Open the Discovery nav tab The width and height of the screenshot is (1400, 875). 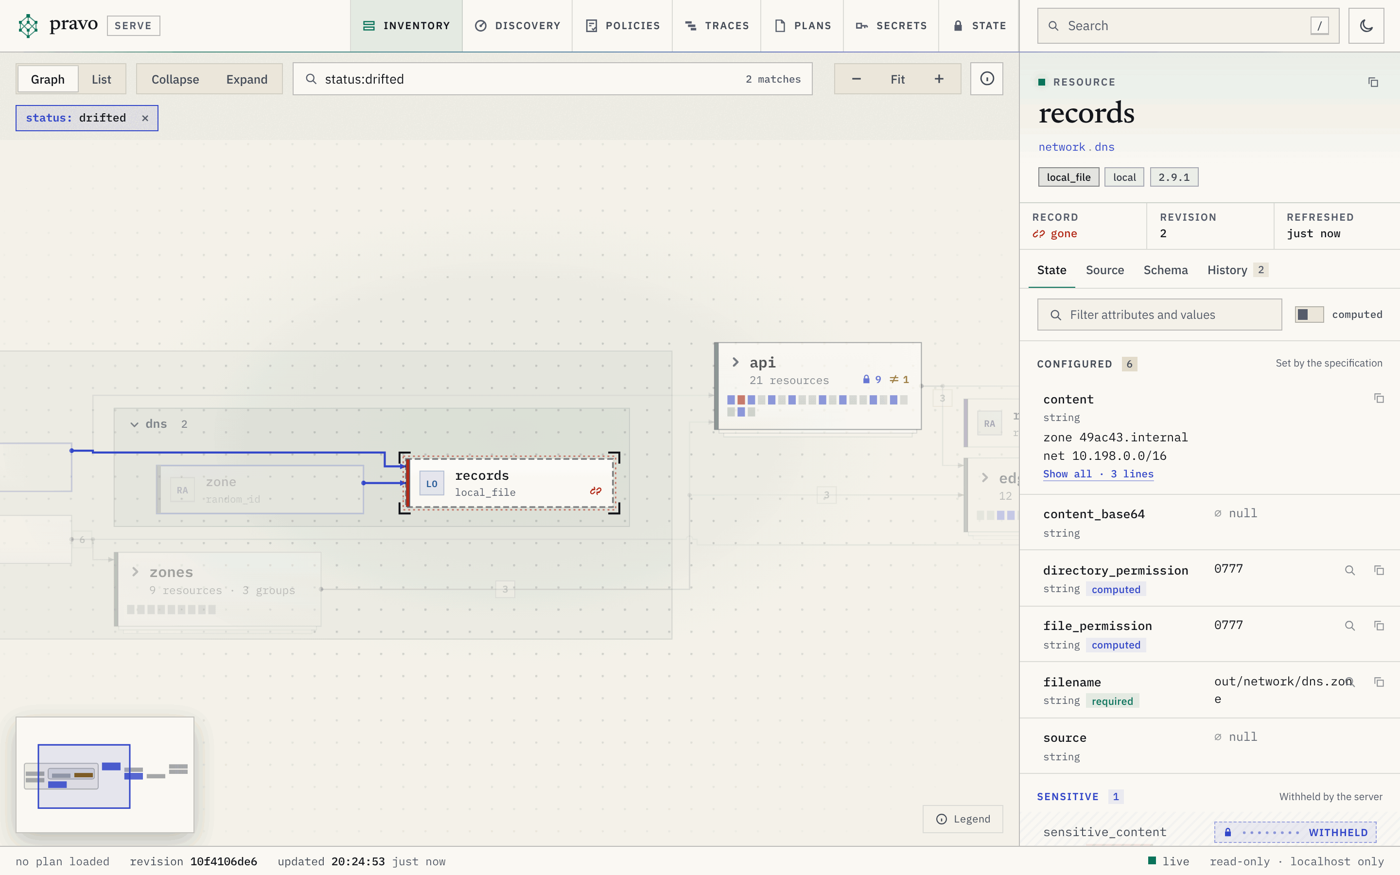tap(517, 25)
